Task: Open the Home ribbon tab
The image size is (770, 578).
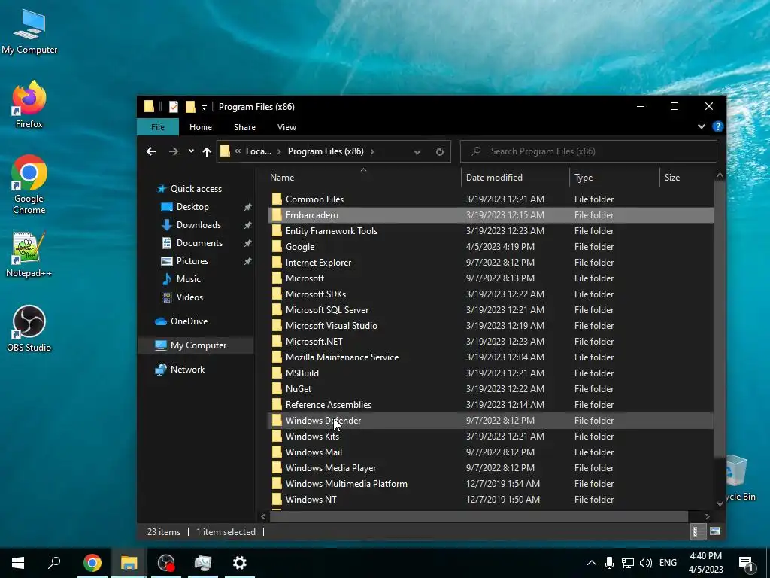Action: (x=200, y=126)
